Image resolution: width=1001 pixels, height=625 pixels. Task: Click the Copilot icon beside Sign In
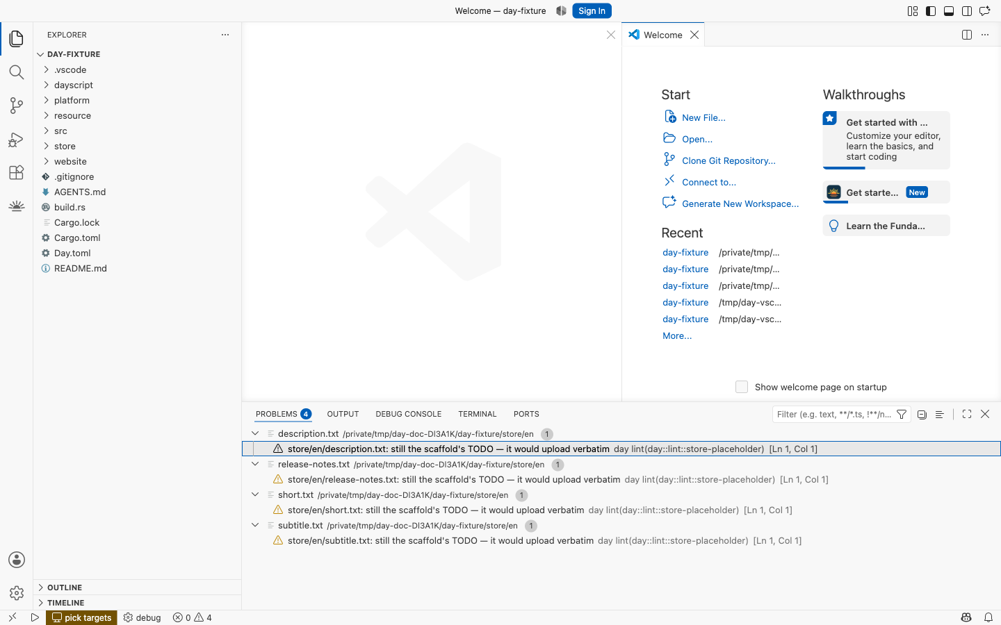click(x=561, y=11)
